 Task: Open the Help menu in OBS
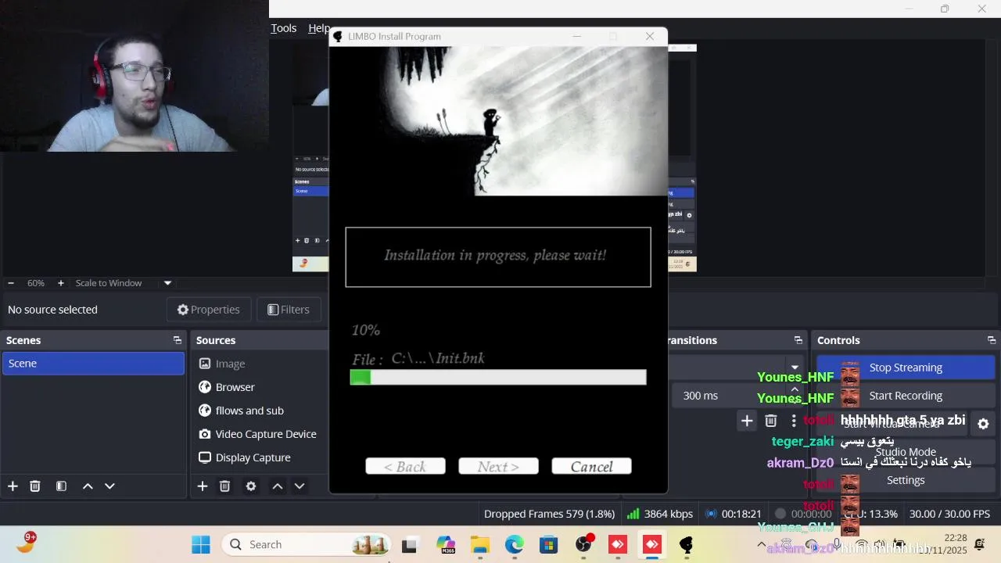pos(318,28)
